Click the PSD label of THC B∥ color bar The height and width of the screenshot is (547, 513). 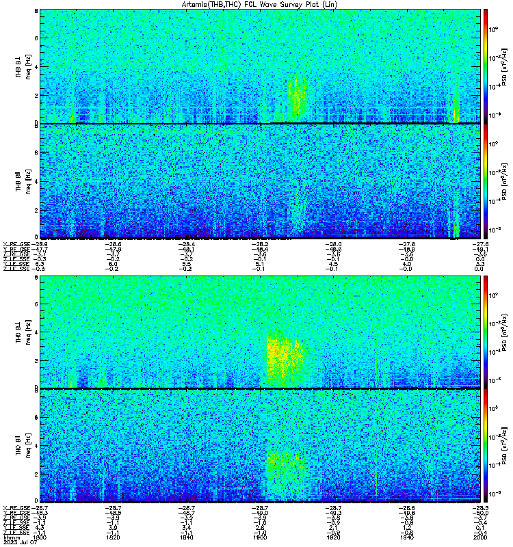tap(505, 446)
